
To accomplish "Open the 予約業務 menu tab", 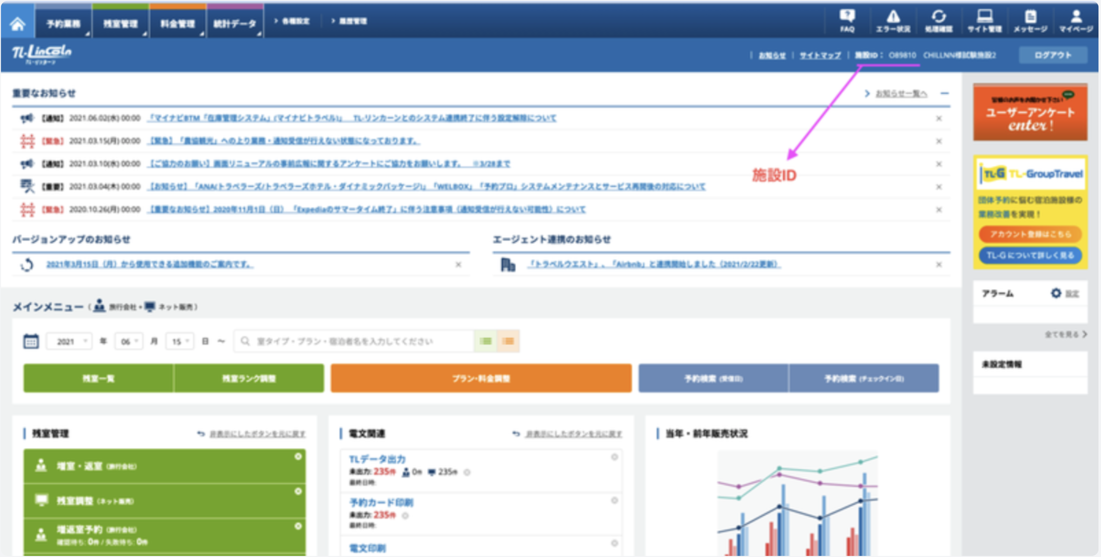I will (x=63, y=24).
